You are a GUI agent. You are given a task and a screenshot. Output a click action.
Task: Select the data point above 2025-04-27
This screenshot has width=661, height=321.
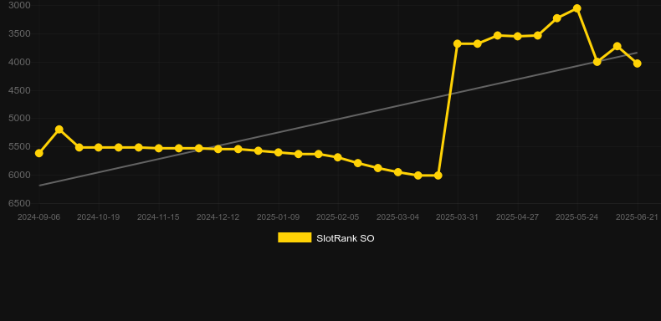[517, 36]
